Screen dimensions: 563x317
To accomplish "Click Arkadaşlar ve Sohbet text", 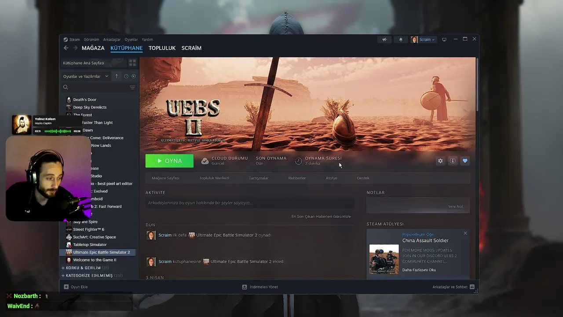I will pyautogui.click(x=450, y=287).
